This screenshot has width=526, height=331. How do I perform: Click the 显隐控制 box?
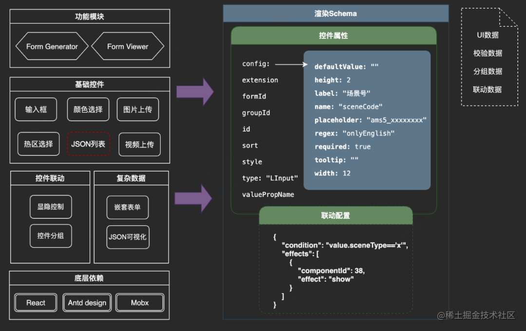click(51, 207)
